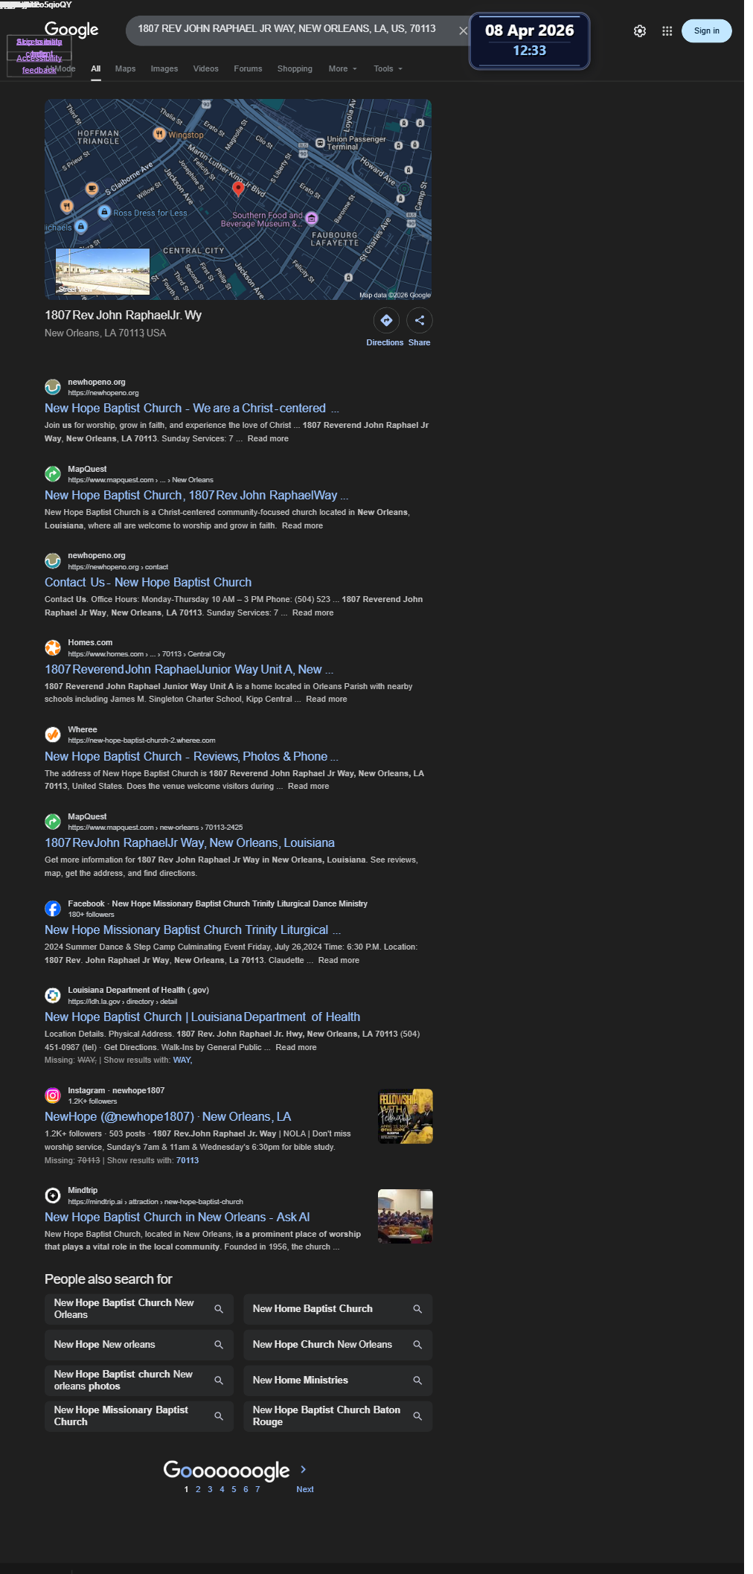Switch to the Maps tab
The width and height of the screenshot is (753, 1574).
click(x=125, y=68)
